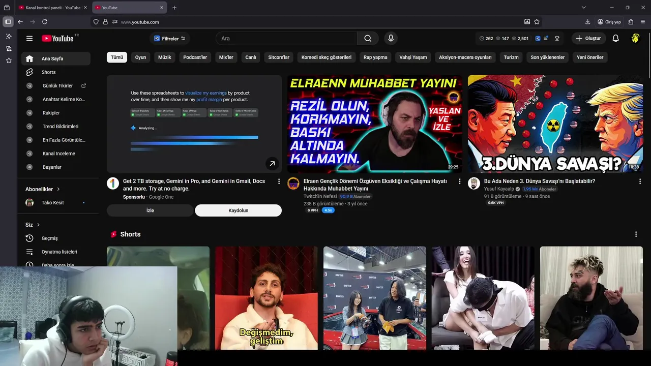Select the Tümü filter chip
651x366 pixels.
coord(117,57)
